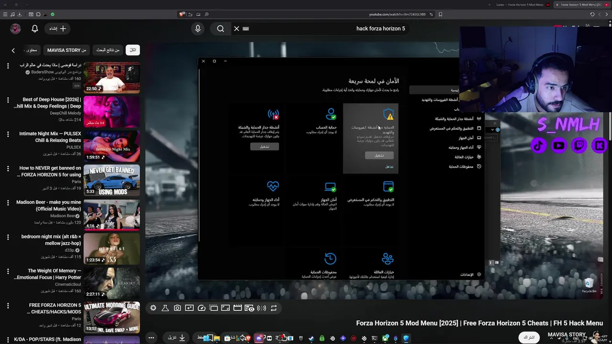Select أنشطة جدار الحماية والشبكة in sidebar
612x344 pixels.
(x=458, y=118)
